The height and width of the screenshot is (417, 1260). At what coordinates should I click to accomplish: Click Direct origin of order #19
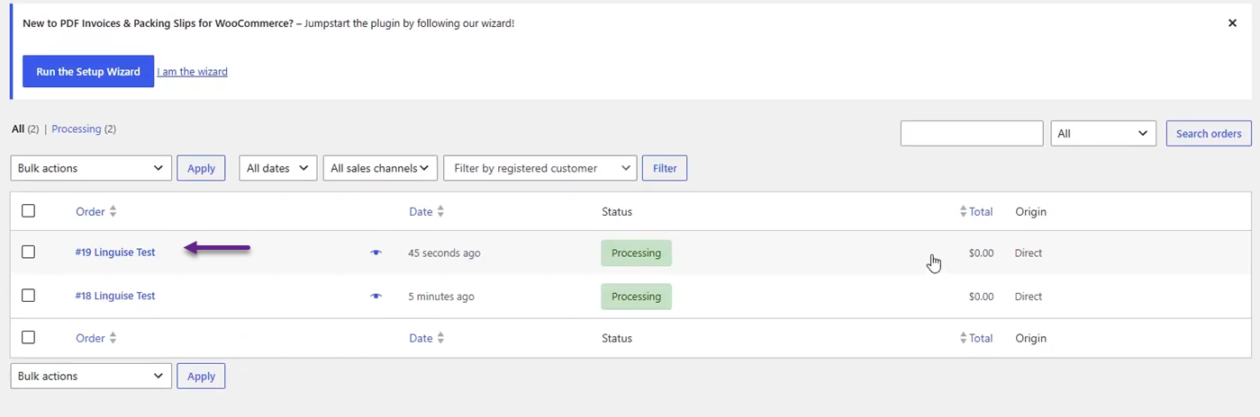pos(1029,253)
